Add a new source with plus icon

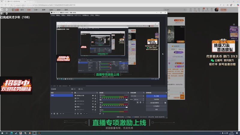(75, 114)
